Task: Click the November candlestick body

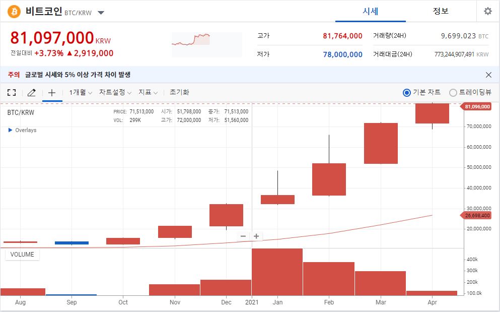Action: tap(175, 232)
